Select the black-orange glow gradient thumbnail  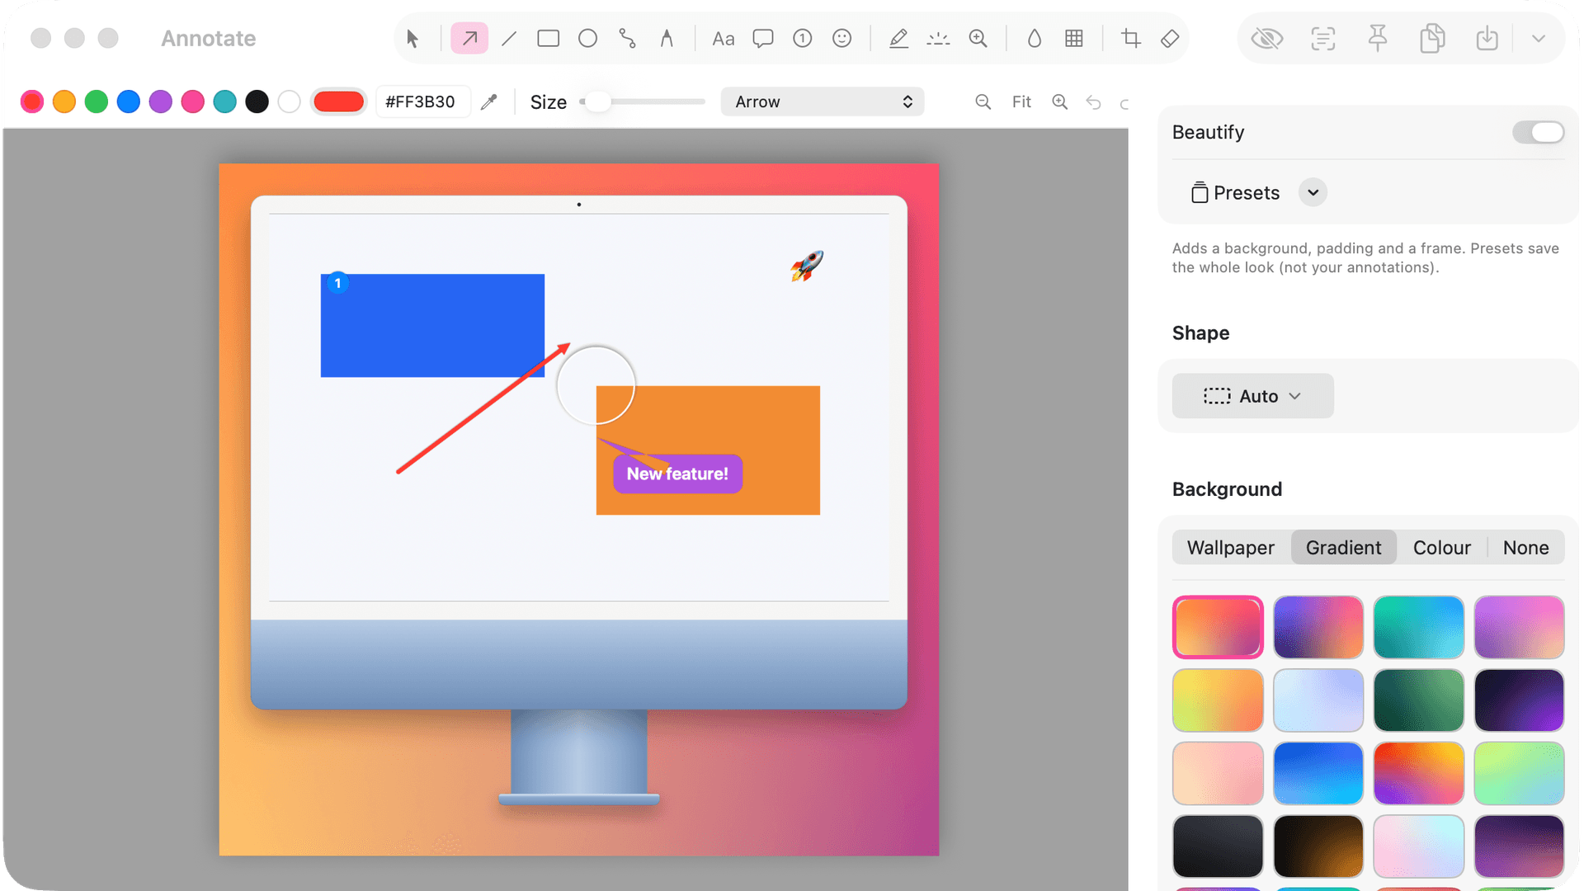(x=1318, y=846)
